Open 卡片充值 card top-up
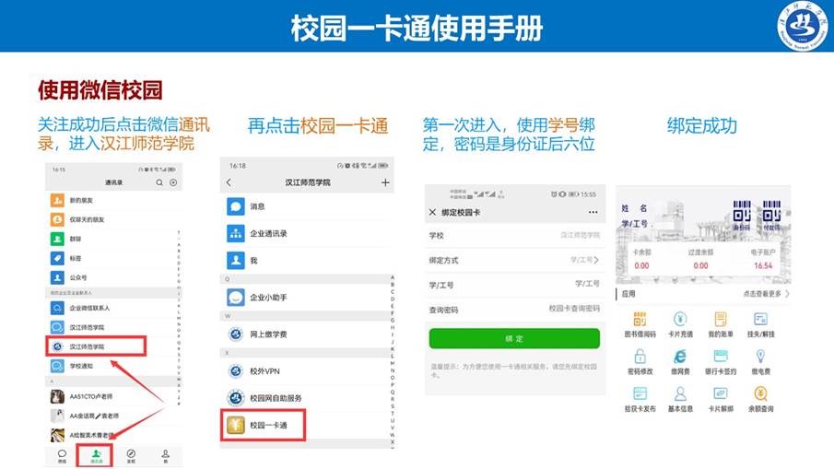The width and height of the screenshot is (834, 469). [x=680, y=325]
